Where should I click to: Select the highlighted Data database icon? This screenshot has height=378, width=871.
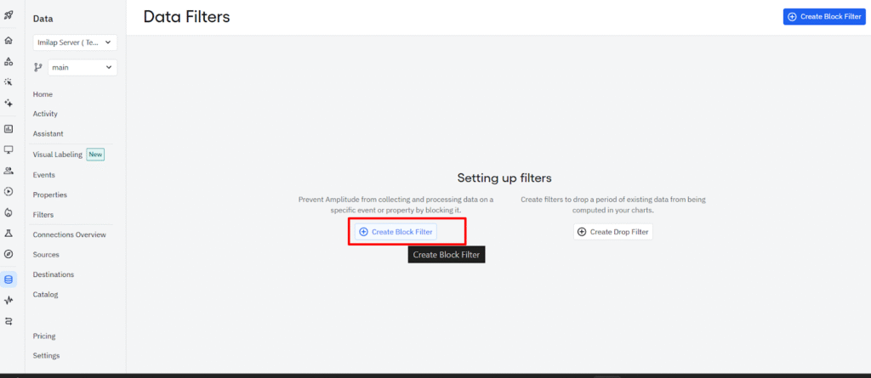click(x=9, y=279)
